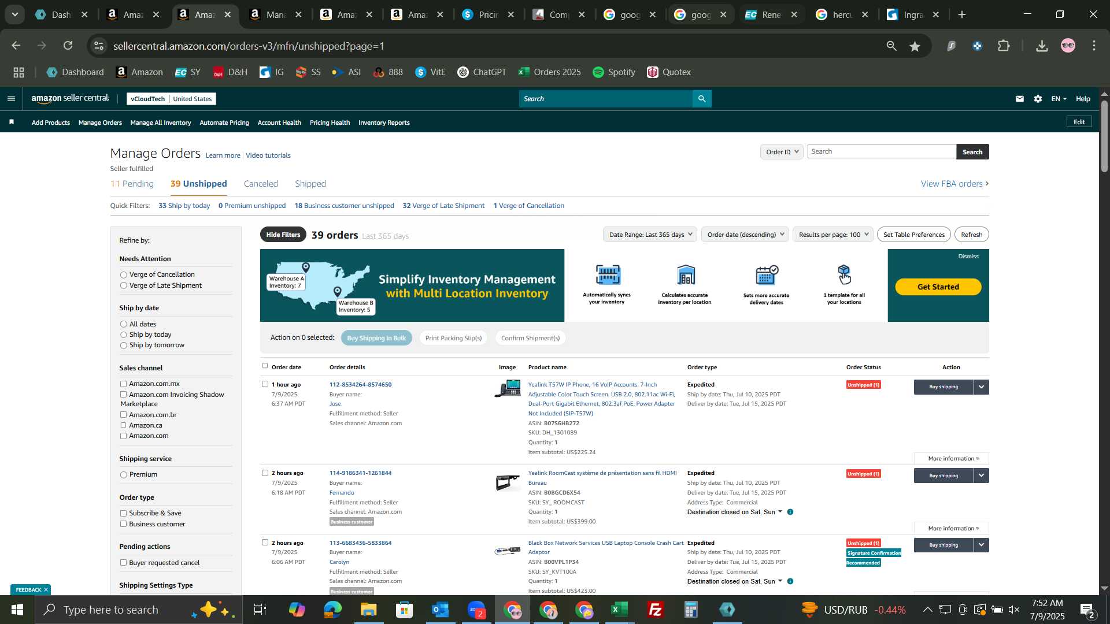Open Manage All Inventory menu item
Screen dimensions: 1110x624
[161, 122]
